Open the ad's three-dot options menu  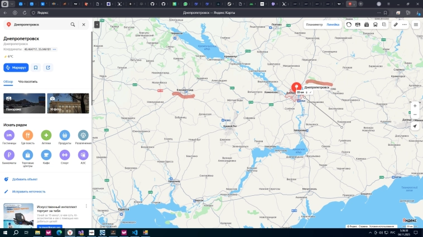tap(86, 206)
